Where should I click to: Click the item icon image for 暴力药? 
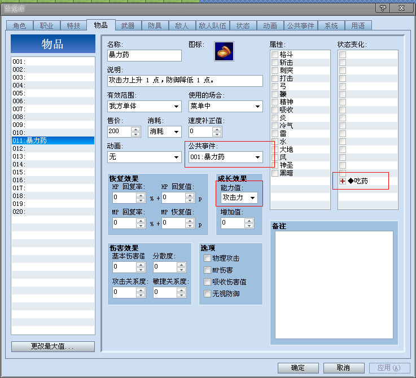coord(224,51)
